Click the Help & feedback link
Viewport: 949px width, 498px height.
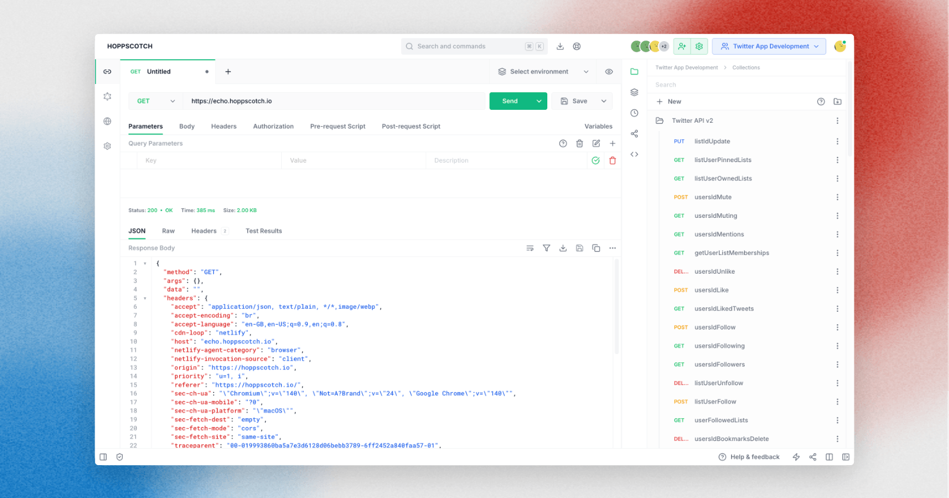pos(749,457)
